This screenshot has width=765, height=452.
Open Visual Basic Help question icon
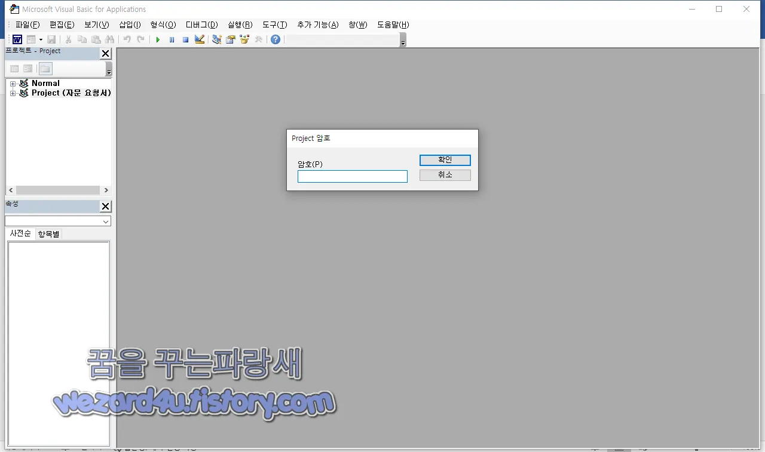[x=275, y=39]
